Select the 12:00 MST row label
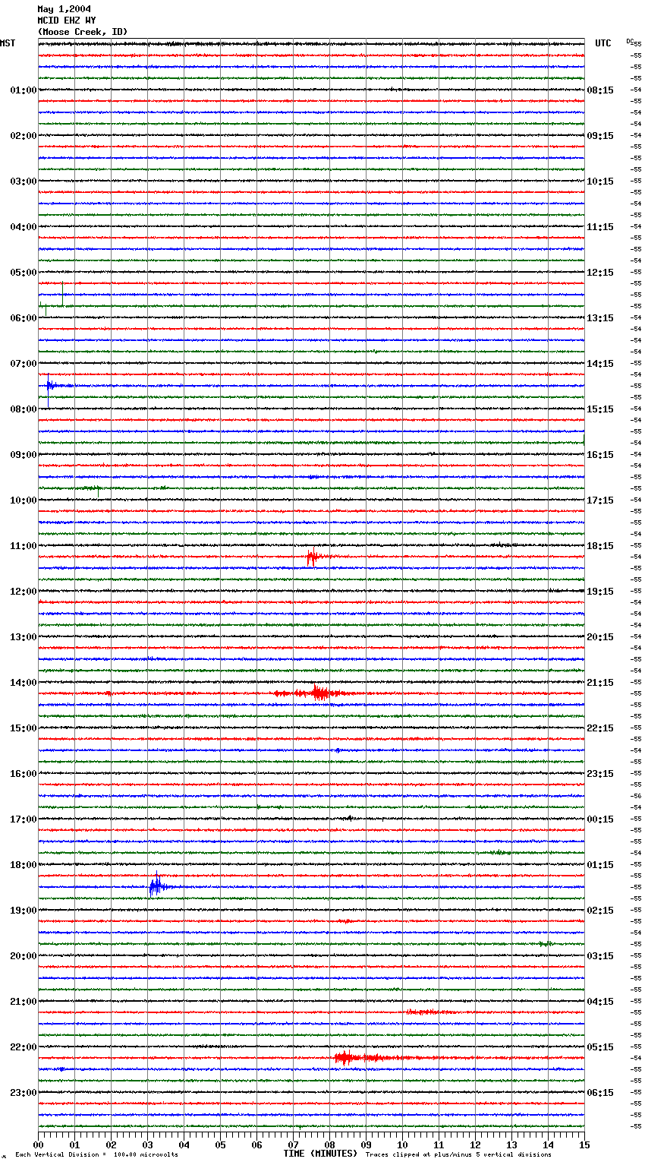This screenshot has width=645, height=1165. tap(24, 592)
